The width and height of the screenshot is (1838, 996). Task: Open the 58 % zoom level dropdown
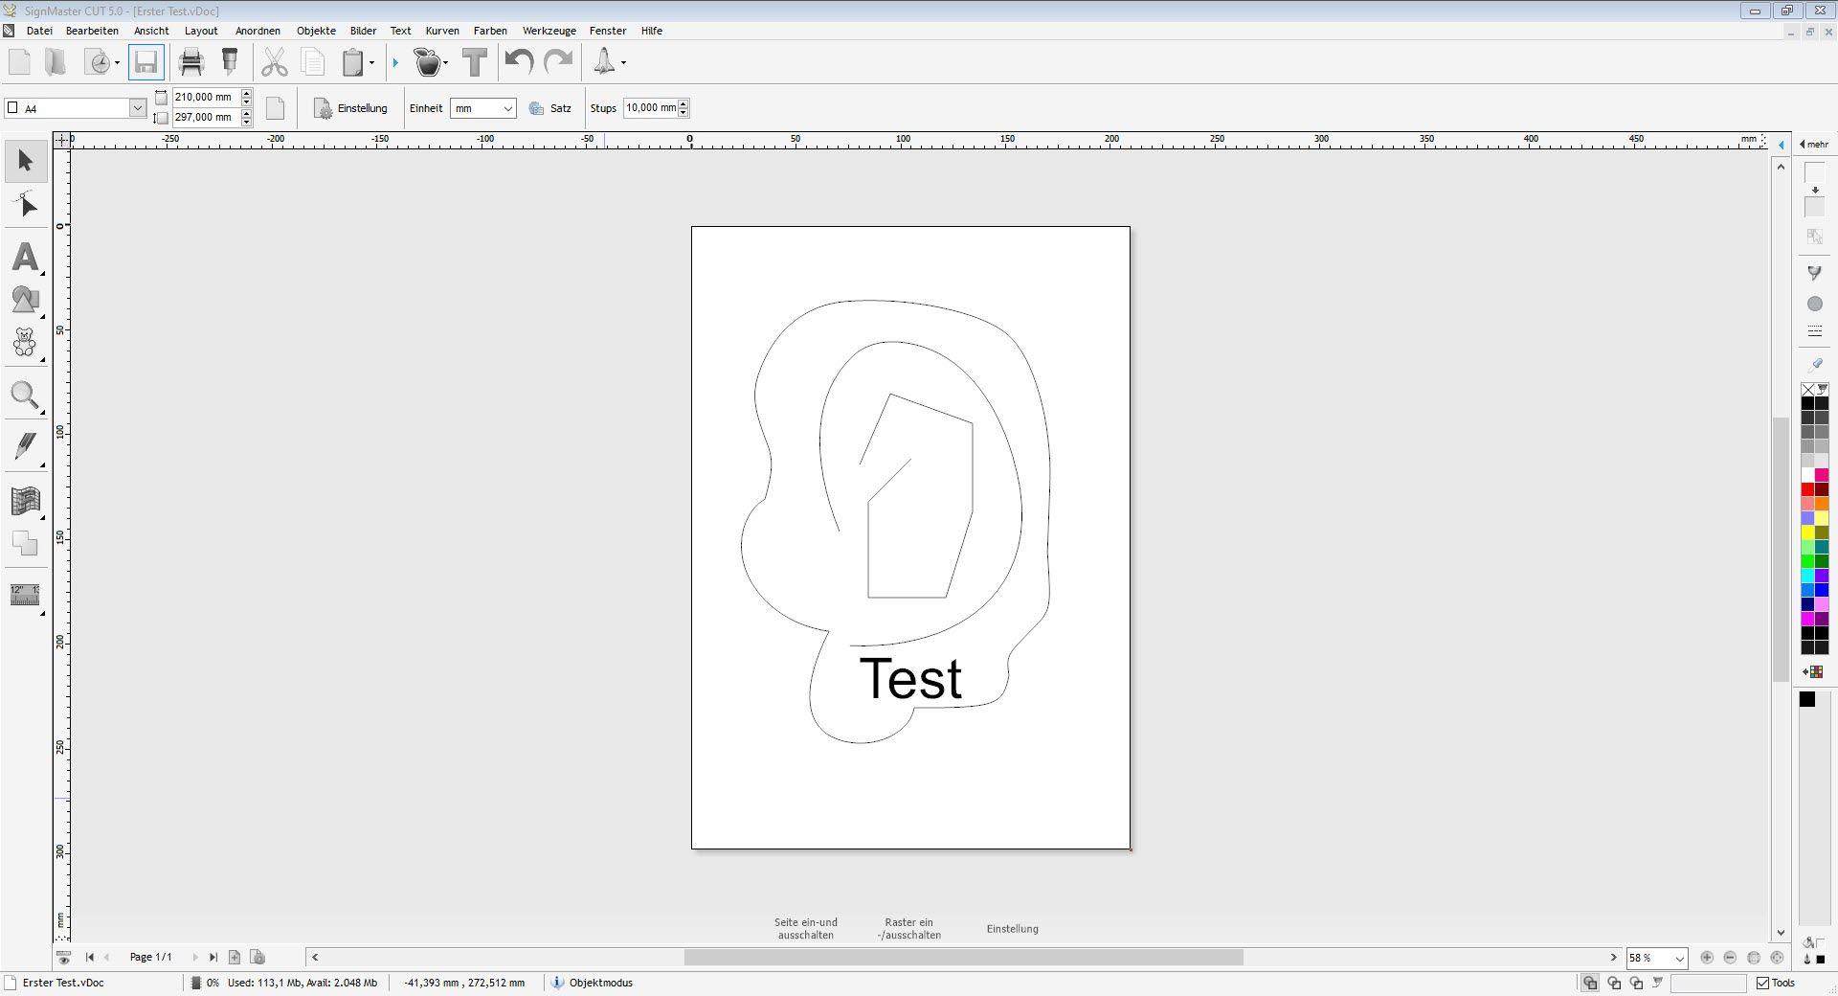[1679, 958]
